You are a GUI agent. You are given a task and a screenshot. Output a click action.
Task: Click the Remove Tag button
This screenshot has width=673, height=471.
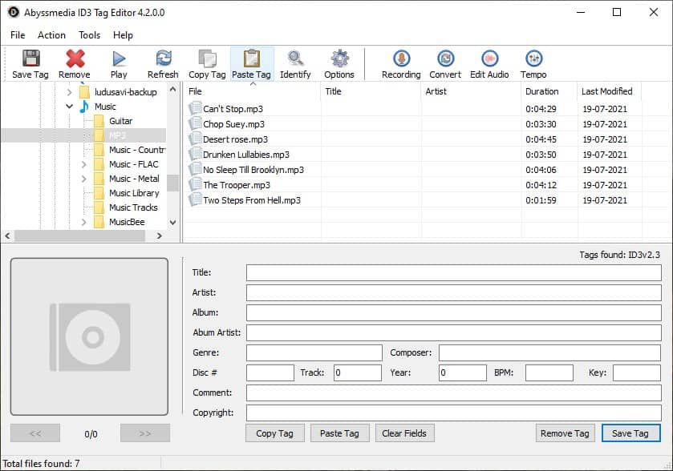click(565, 433)
